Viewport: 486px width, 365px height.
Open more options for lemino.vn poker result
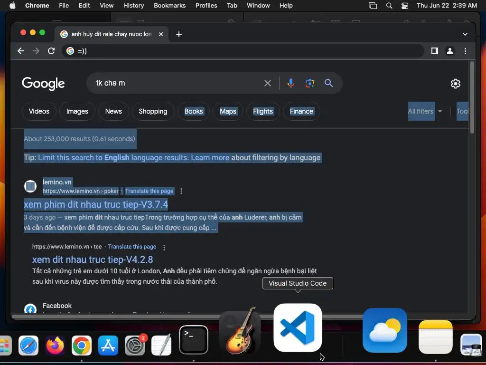[181, 191]
